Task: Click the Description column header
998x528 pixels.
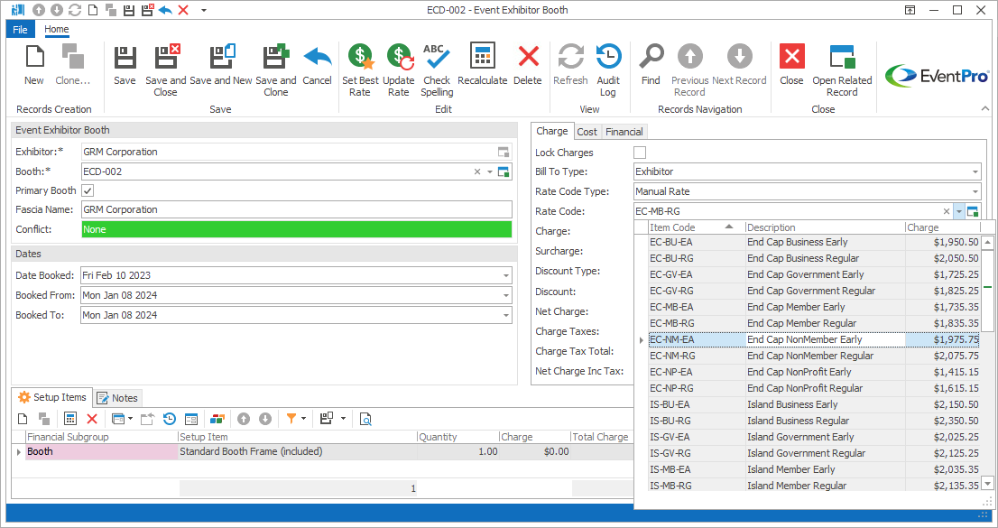Action: (826, 227)
